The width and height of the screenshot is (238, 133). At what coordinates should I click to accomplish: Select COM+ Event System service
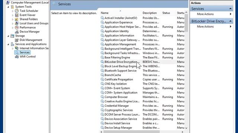142,88
